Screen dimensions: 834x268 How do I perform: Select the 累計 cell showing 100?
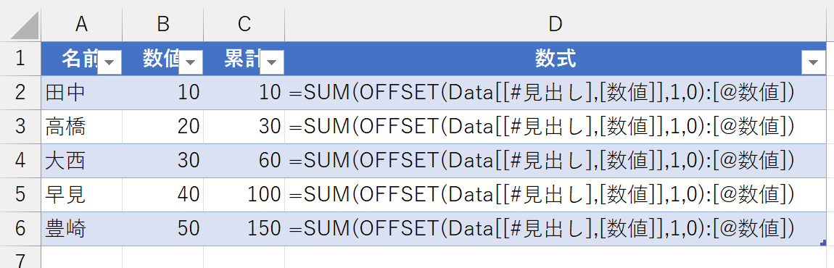coord(244,195)
